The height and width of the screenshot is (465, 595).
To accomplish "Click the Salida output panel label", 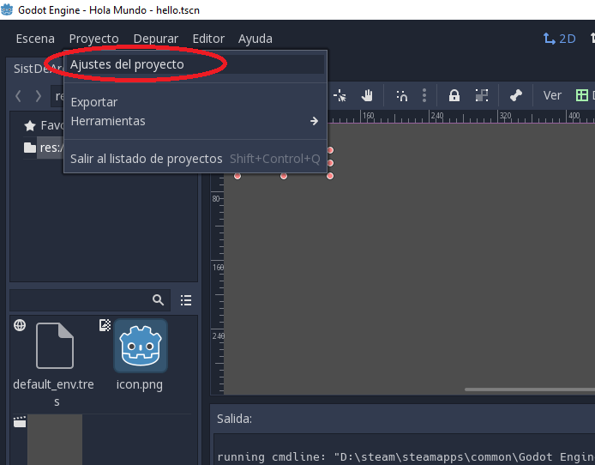I will pyautogui.click(x=235, y=419).
